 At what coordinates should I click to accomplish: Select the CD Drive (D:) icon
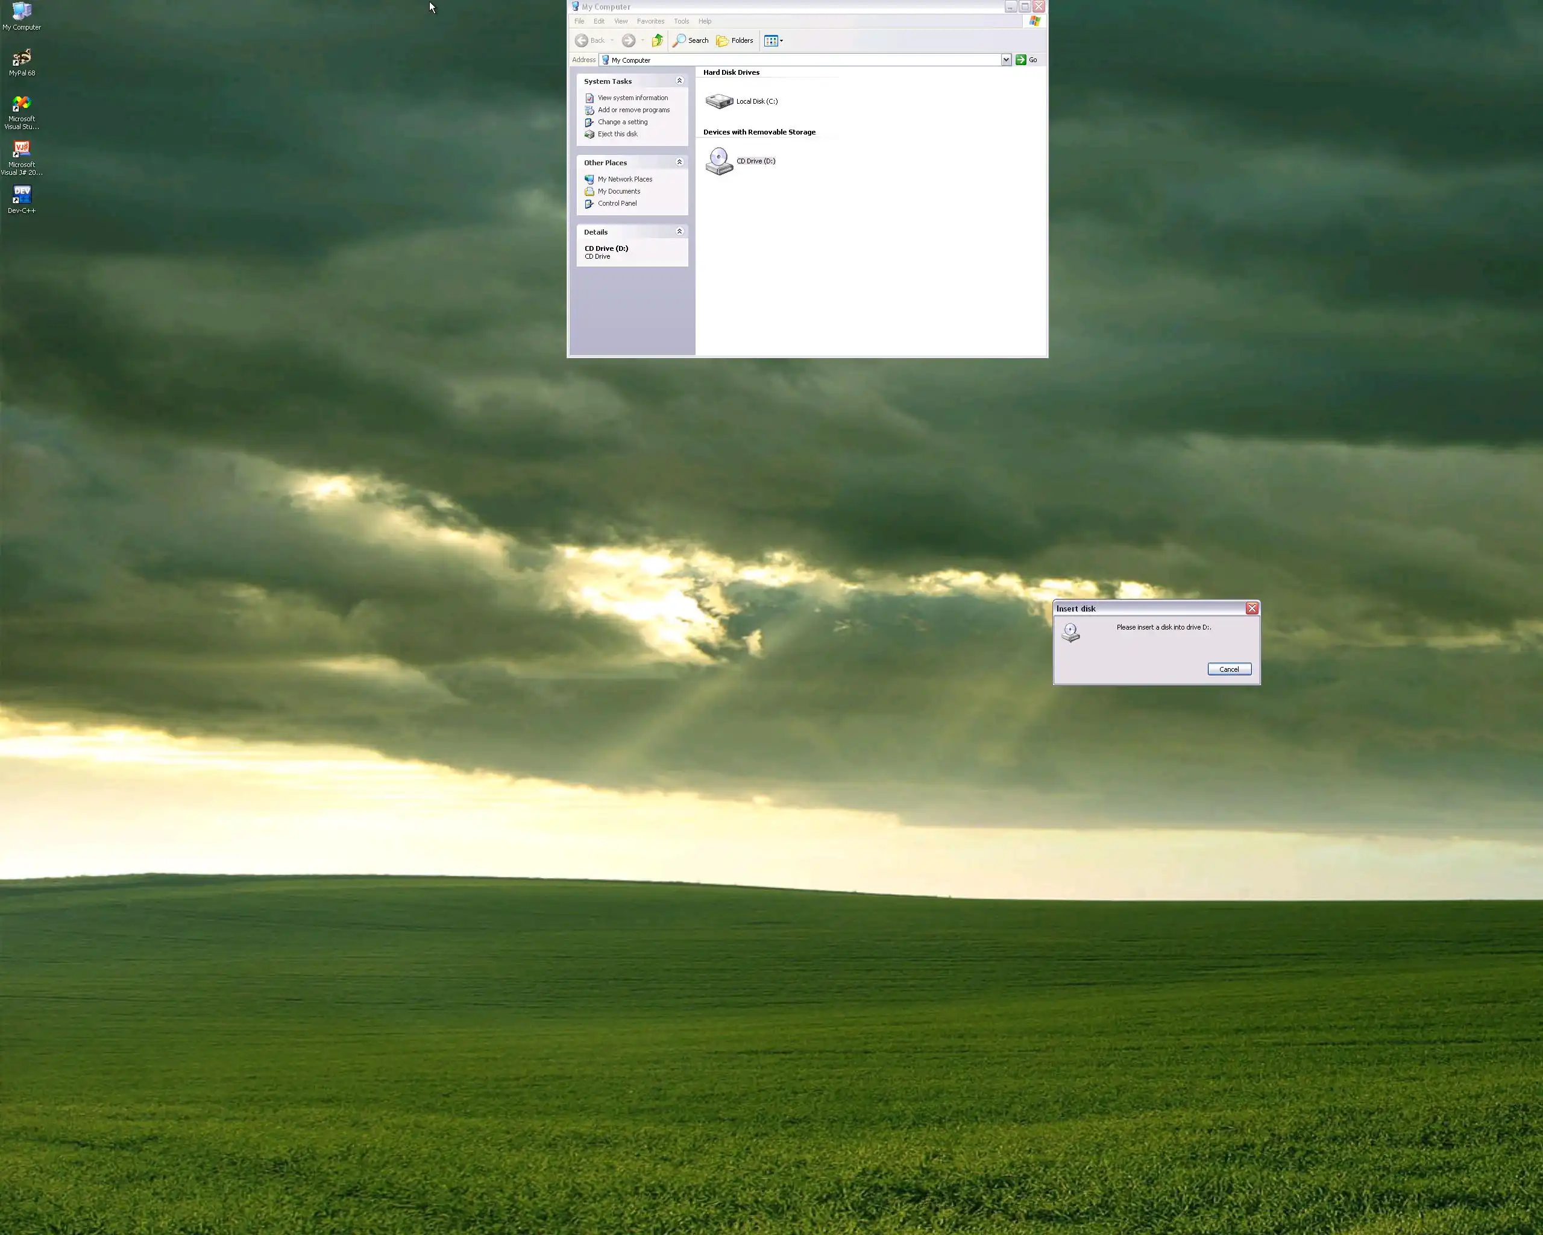719,161
